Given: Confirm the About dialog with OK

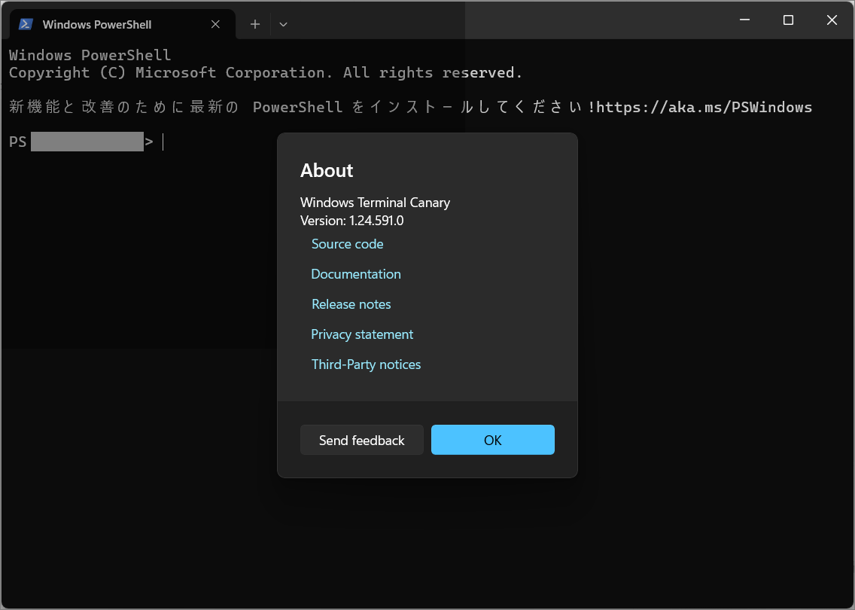Looking at the screenshot, I should (493, 440).
